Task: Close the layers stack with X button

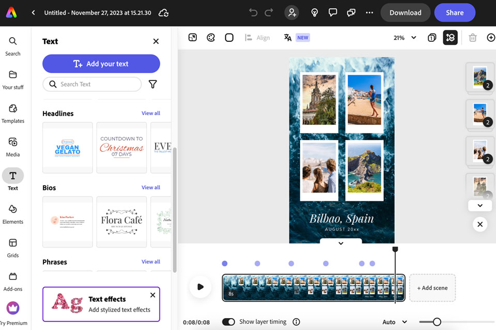Action: tap(480, 224)
